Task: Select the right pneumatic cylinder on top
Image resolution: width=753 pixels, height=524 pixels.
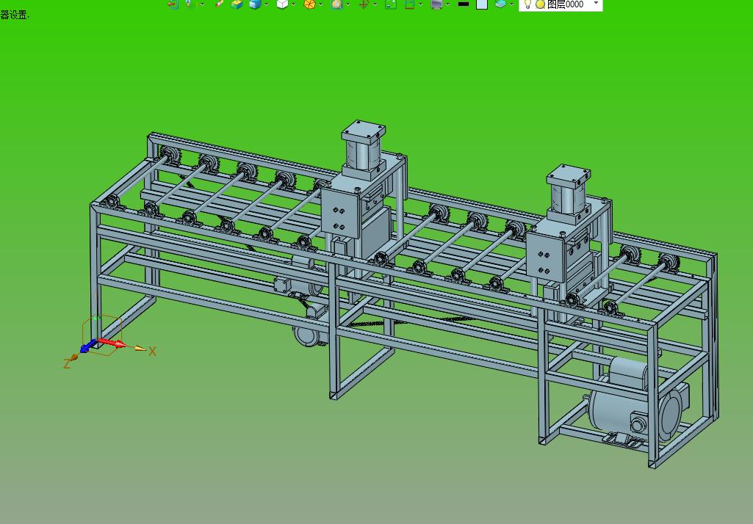Action: pyautogui.click(x=567, y=194)
